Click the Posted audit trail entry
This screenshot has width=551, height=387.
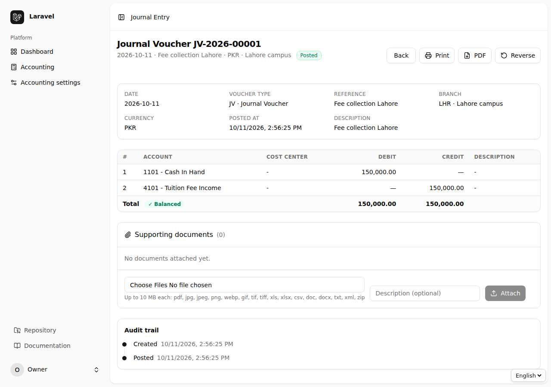click(x=181, y=358)
